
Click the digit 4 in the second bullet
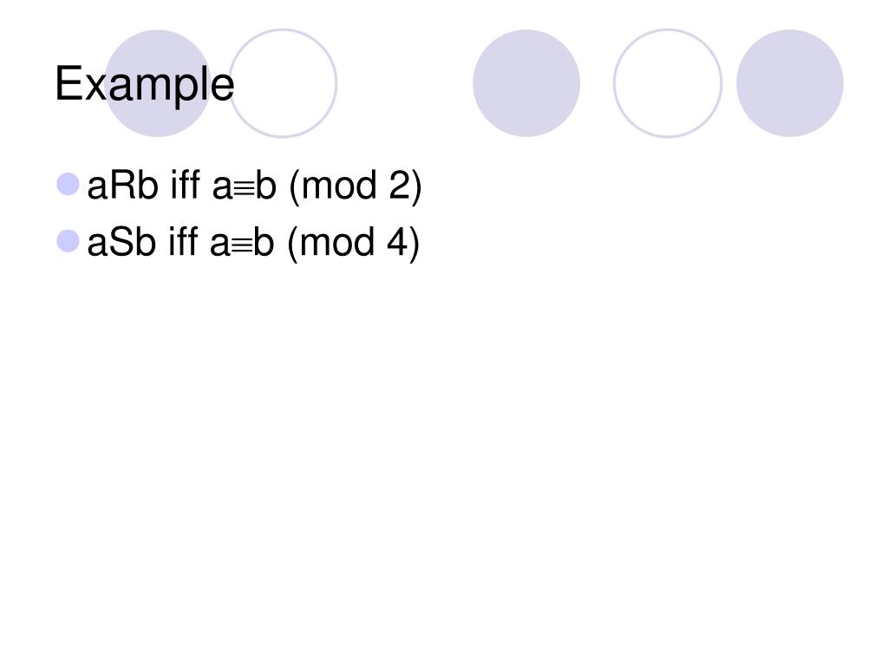[x=397, y=241]
